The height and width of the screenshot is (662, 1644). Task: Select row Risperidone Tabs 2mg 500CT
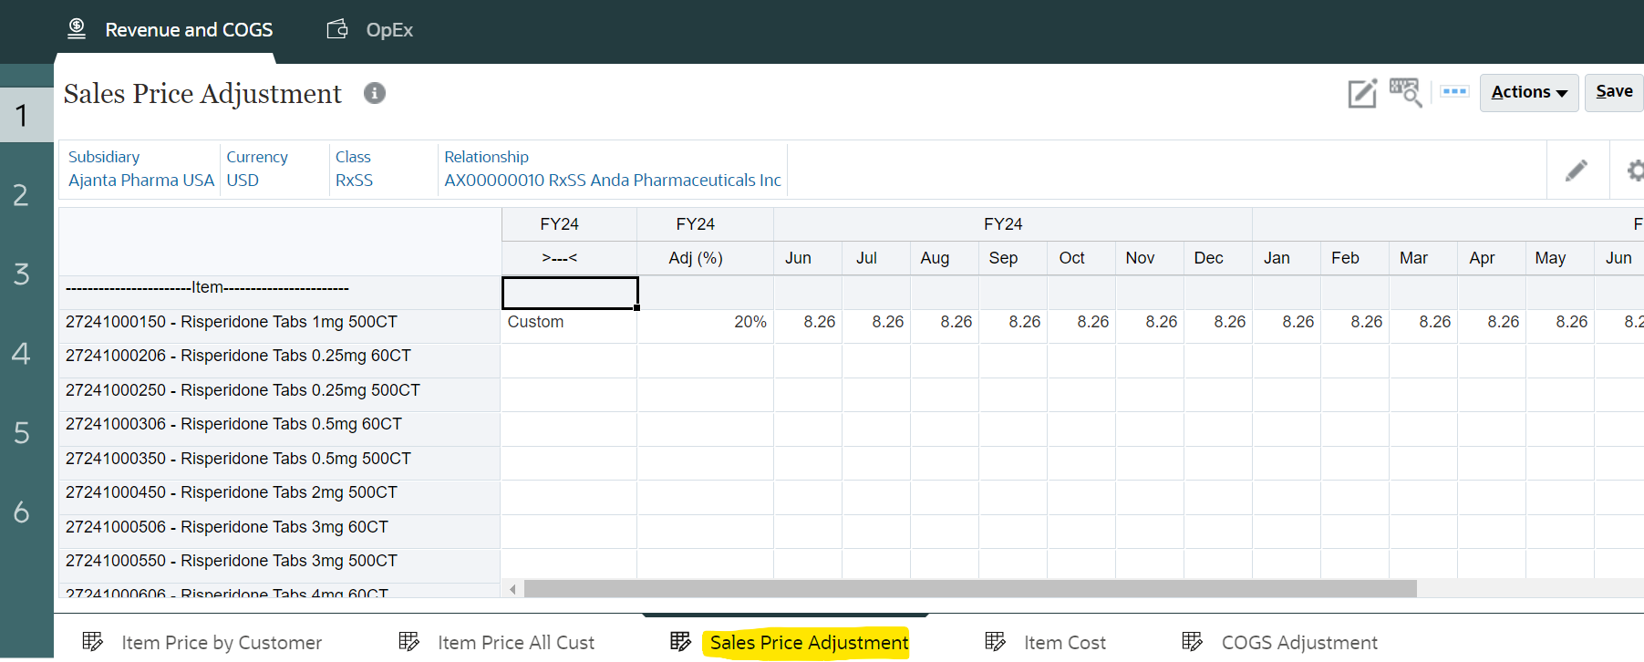point(232,492)
